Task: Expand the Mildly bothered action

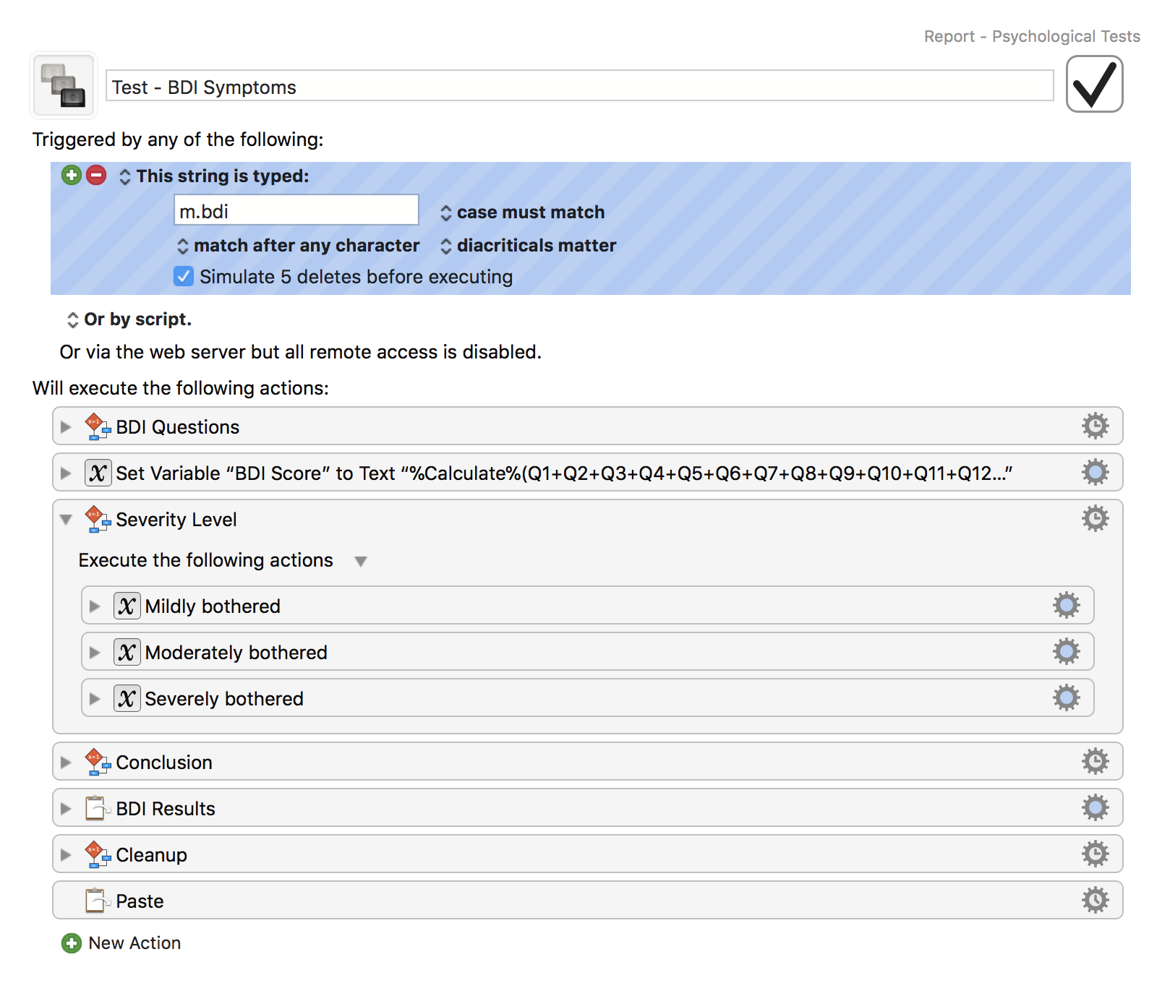Action: 95,606
